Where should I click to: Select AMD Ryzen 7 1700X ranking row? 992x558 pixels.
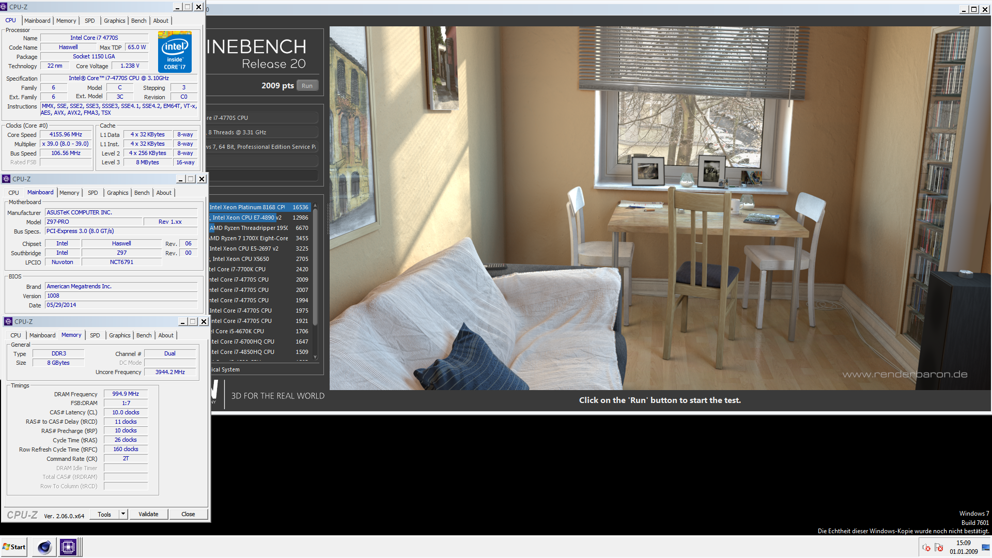pyautogui.click(x=259, y=238)
